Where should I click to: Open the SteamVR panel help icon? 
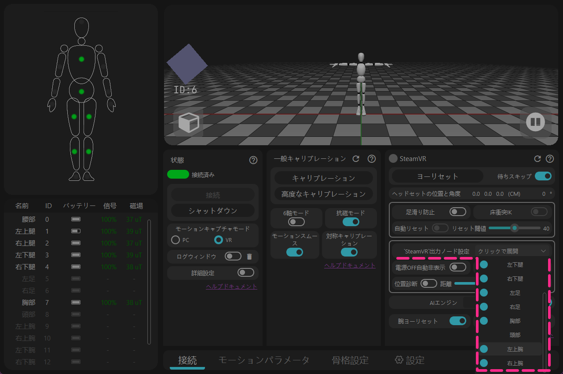[x=550, y=159]
